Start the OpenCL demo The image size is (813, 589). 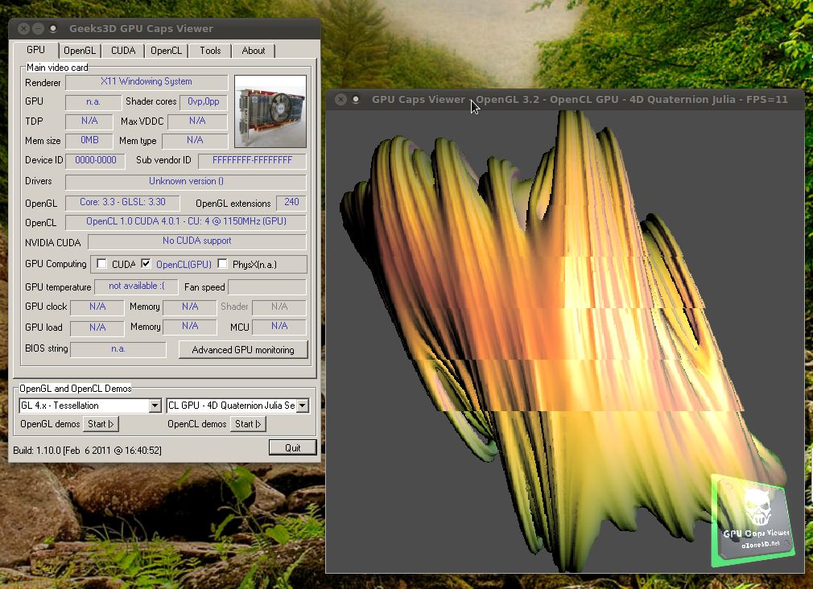pos(248,423)
